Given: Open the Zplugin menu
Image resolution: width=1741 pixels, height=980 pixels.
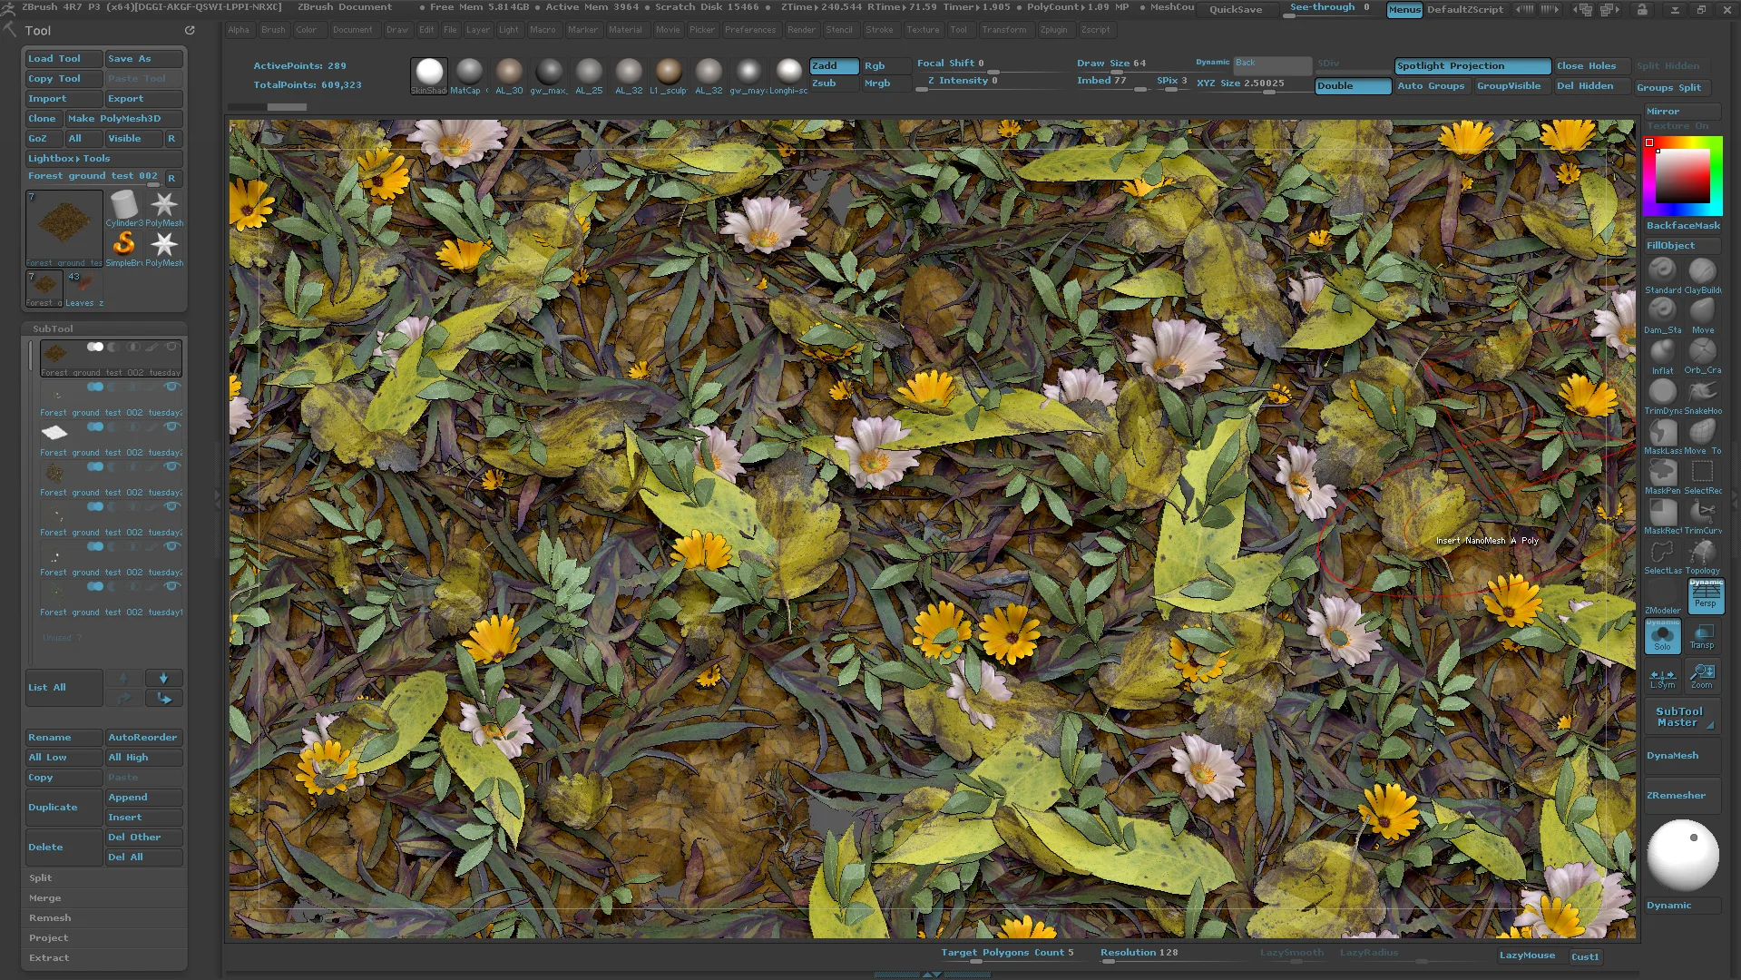Looking at the screenshot, I should click(x=1054, y=29).
